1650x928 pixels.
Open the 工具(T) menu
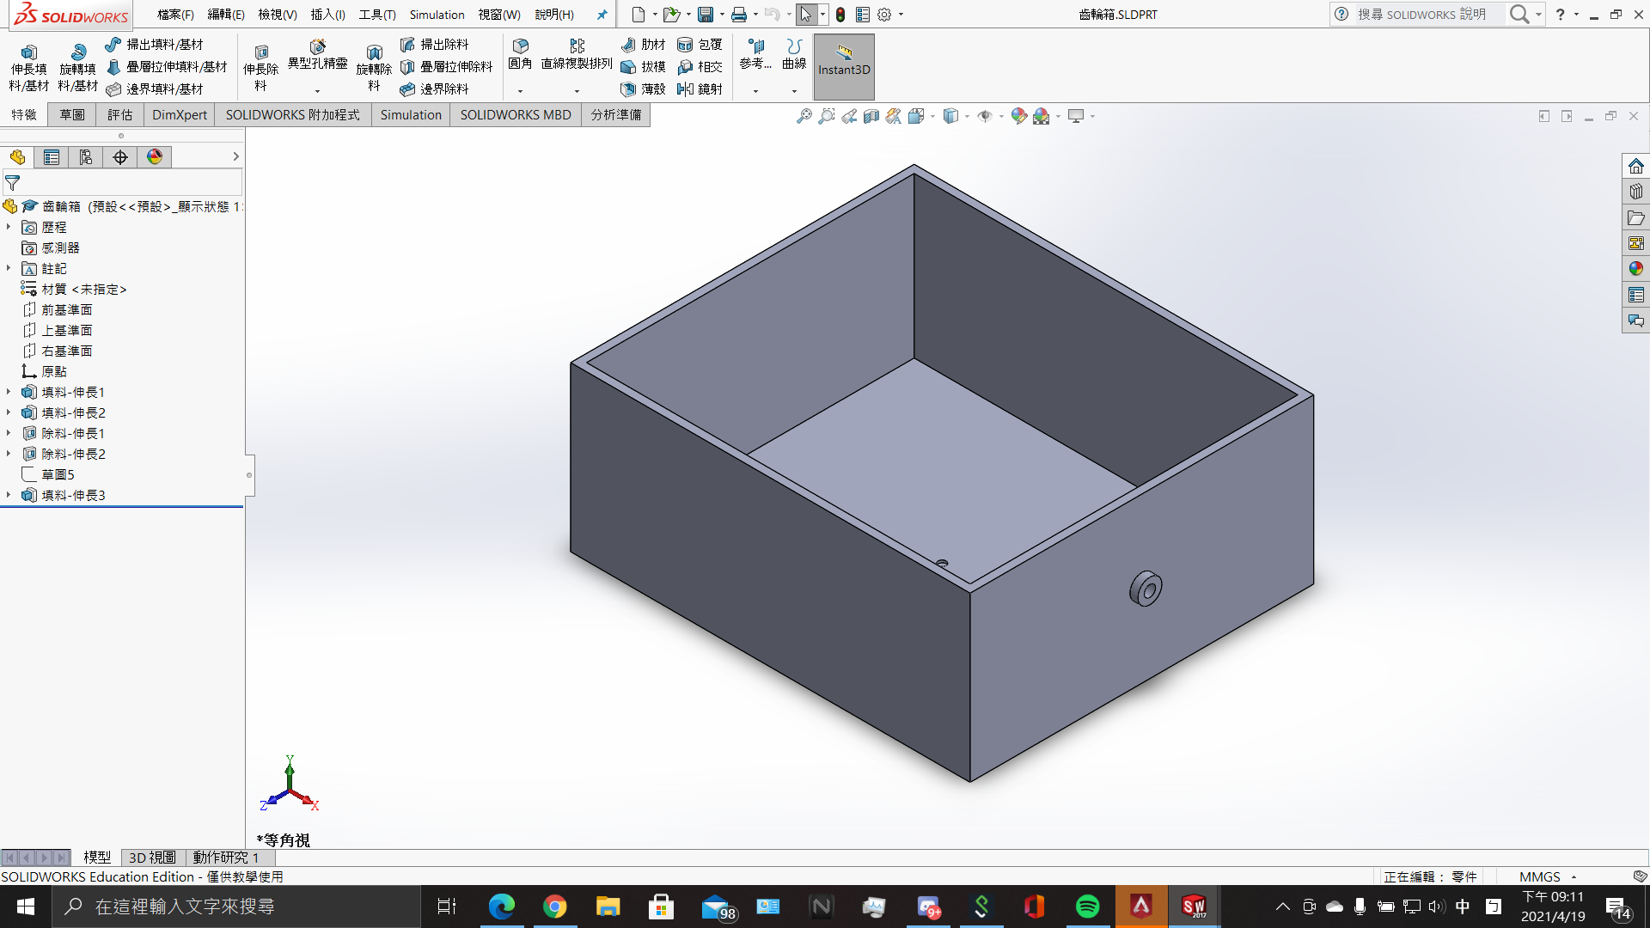point(376,15)
